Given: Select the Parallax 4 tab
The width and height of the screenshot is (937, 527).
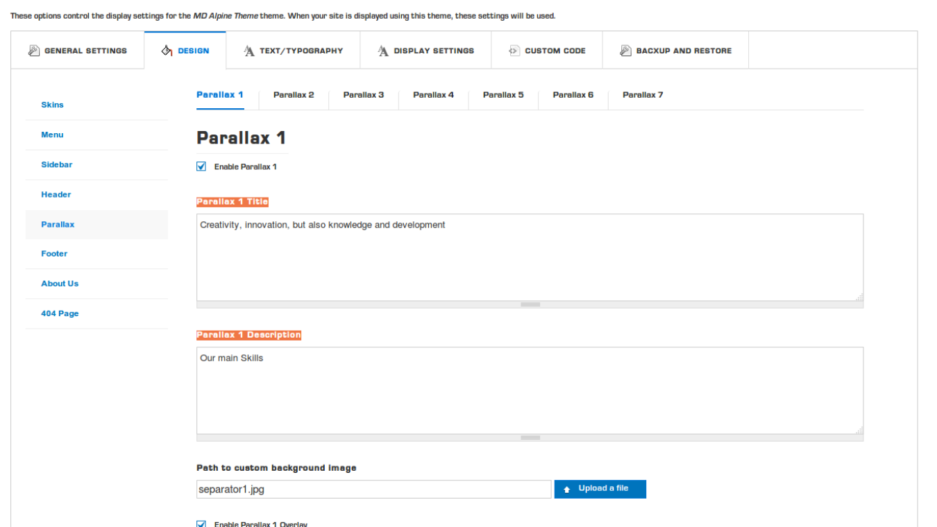Looking at the screenshot, I should (x=433, y=95).
